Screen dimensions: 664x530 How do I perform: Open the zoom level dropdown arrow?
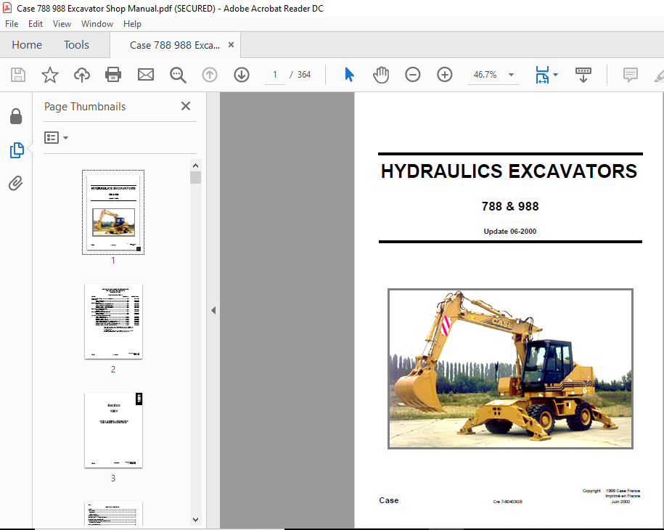511,75
